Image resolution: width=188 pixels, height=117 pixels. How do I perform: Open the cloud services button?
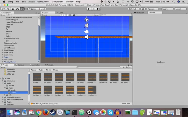[x=143, y=9]
